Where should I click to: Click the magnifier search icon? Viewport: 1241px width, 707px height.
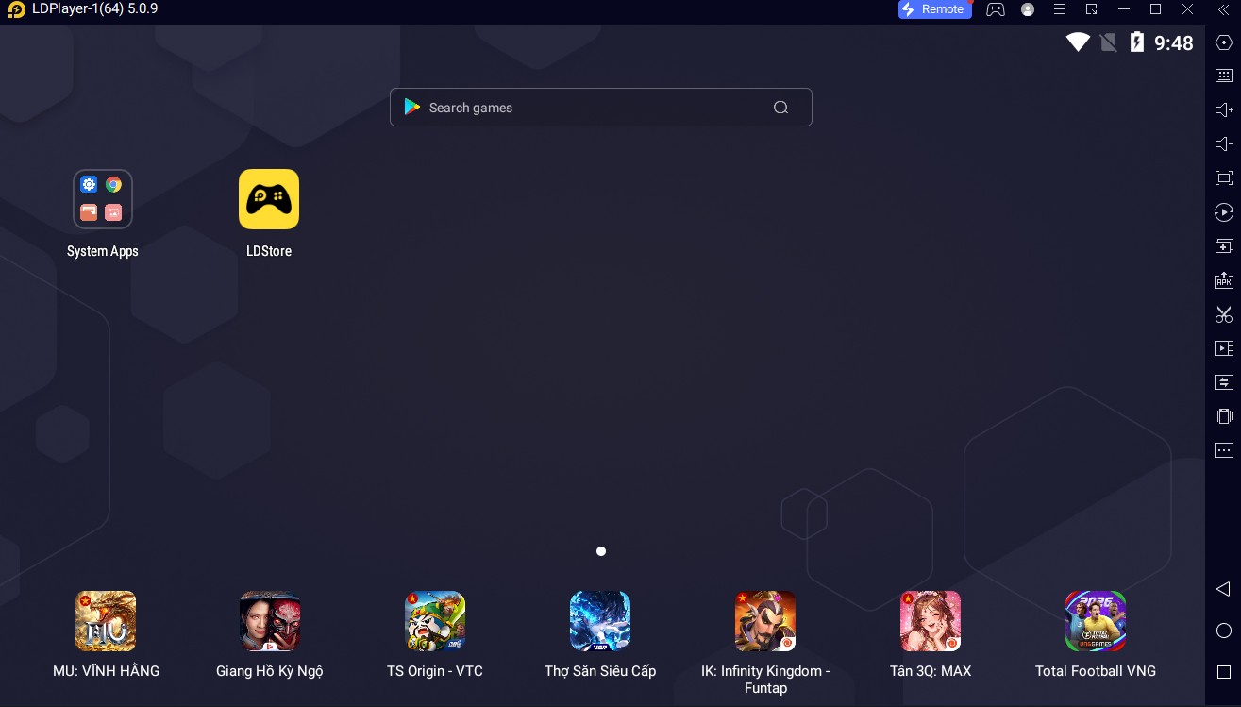tap(780, 108)
